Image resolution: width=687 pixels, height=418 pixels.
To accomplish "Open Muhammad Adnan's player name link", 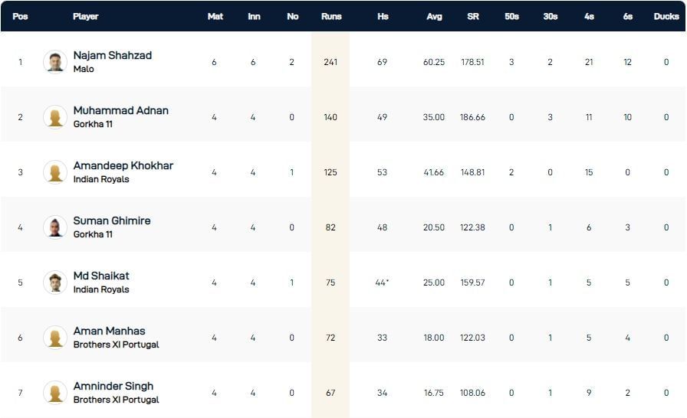I will click(120, 110).
